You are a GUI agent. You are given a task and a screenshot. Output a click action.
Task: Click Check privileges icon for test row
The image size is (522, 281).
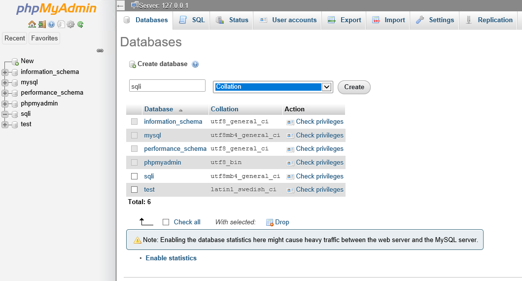pyautogui.click(x=290, y=190)
